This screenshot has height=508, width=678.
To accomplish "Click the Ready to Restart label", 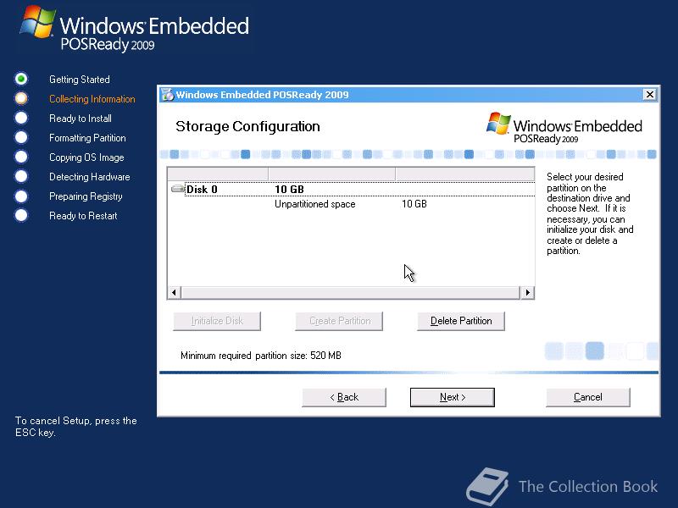I will pos(83,216).
